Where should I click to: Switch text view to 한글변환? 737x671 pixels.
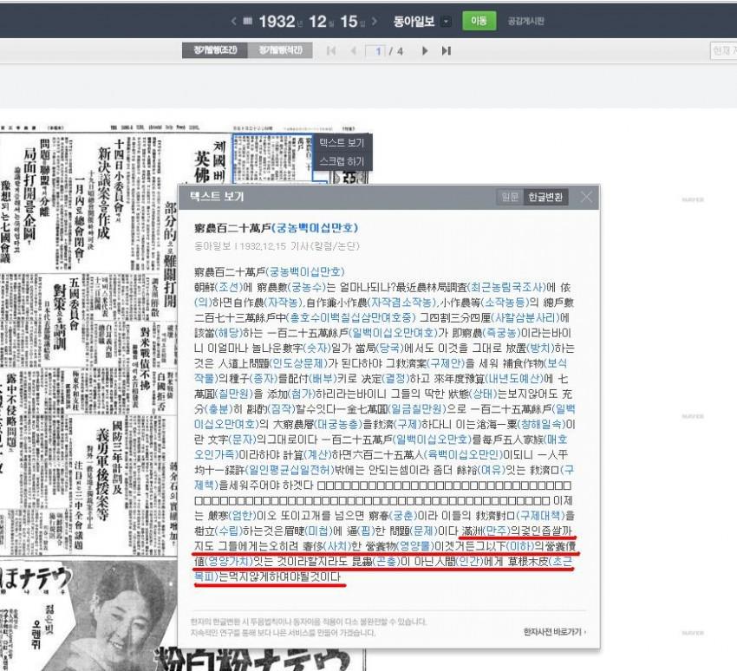(547, 197)
